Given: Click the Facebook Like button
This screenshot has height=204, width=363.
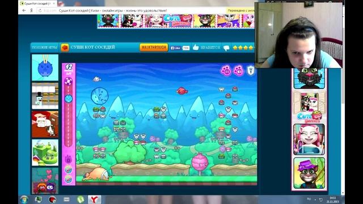Looking at the screenshot, I should point(175,48).
